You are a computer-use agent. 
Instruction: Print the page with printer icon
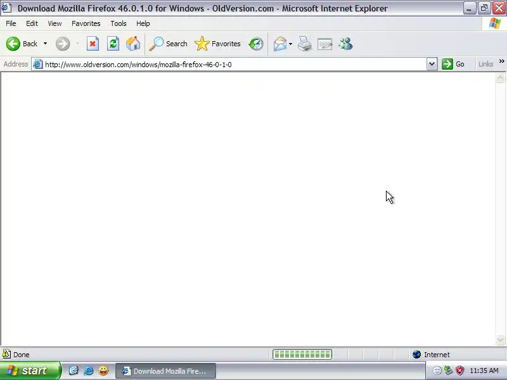[x=305, y=44]
